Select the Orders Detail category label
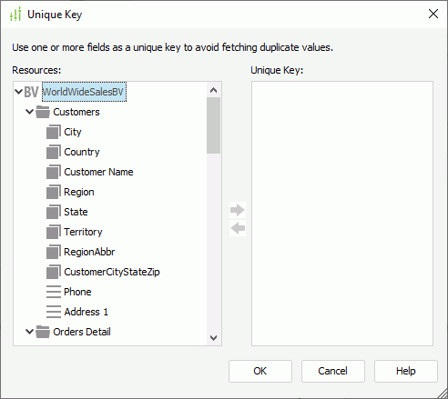The width and height of the screenshot is (448, 399). click(x=82, y=332)
